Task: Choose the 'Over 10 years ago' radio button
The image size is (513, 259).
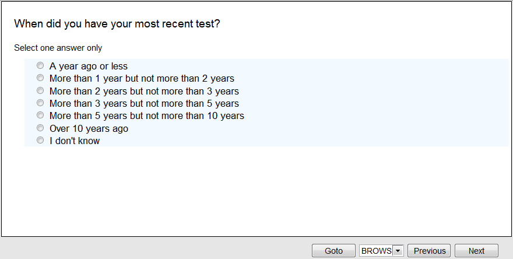Action: pyautogui.click(x=40, y=128)
